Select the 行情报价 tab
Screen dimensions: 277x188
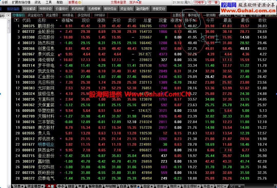pos(18,15)
